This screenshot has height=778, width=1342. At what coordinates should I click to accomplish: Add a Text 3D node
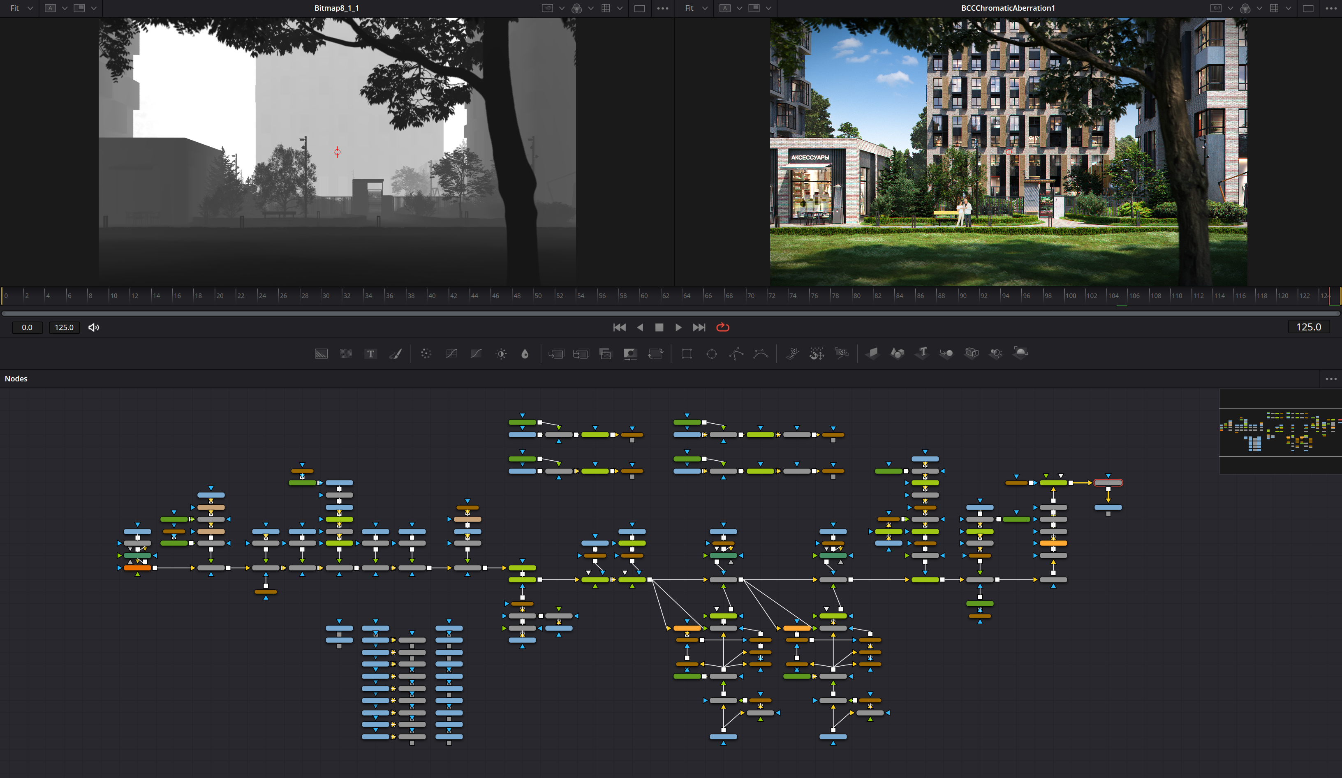pos(922,353)
